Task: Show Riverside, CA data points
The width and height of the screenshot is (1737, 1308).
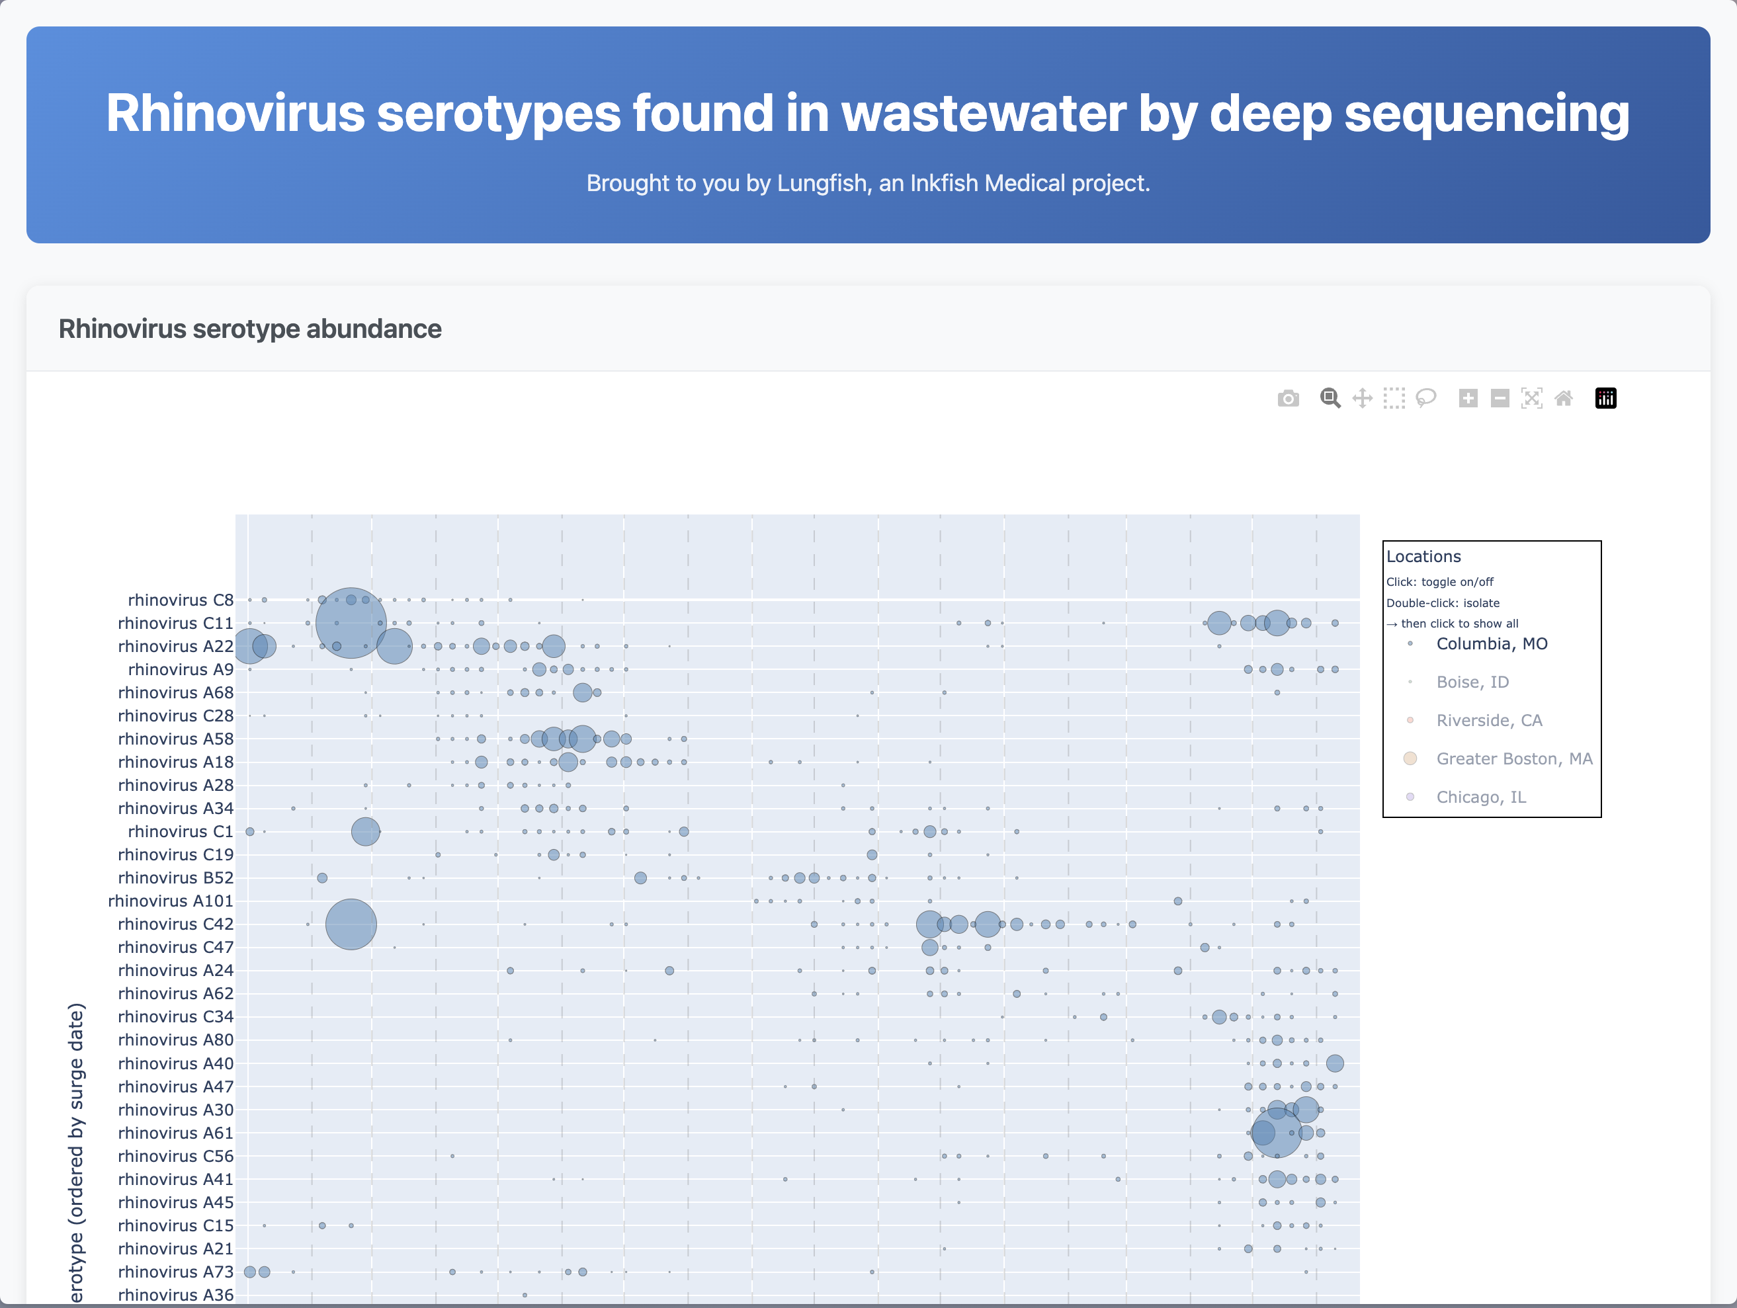Action: (1489, 720)
